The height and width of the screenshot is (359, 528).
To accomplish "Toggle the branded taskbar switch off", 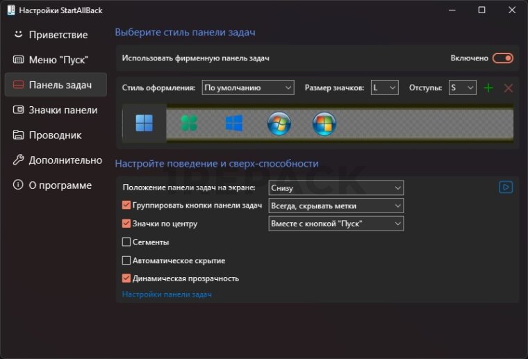I will [502, 58].
